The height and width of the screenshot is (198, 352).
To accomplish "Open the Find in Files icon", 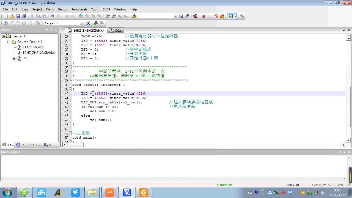I will pyautogui.click(x=134, y=16).
